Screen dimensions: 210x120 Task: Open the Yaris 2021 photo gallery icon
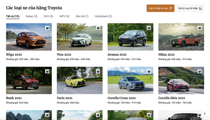[98, 71]
